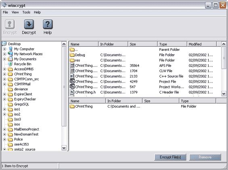Click the Help question mark icon

click(x=48, y=25)
